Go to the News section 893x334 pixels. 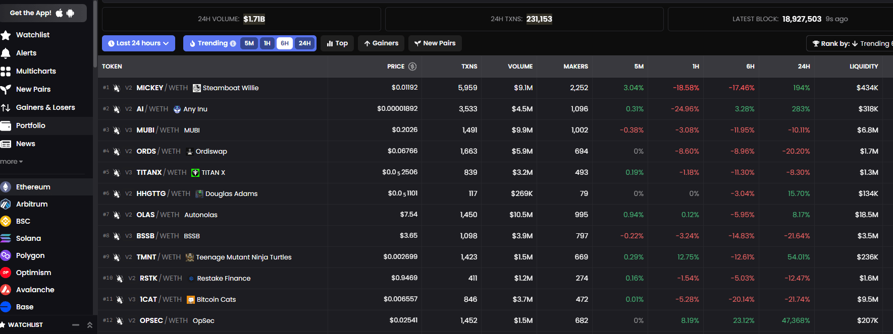click(25, 144)
